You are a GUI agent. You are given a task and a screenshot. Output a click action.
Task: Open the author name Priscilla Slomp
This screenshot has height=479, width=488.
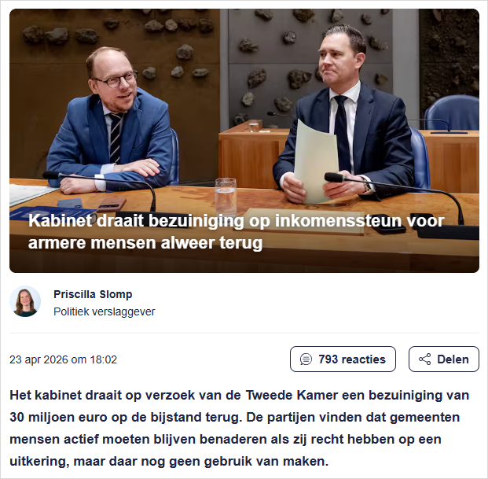pos(93,294)
